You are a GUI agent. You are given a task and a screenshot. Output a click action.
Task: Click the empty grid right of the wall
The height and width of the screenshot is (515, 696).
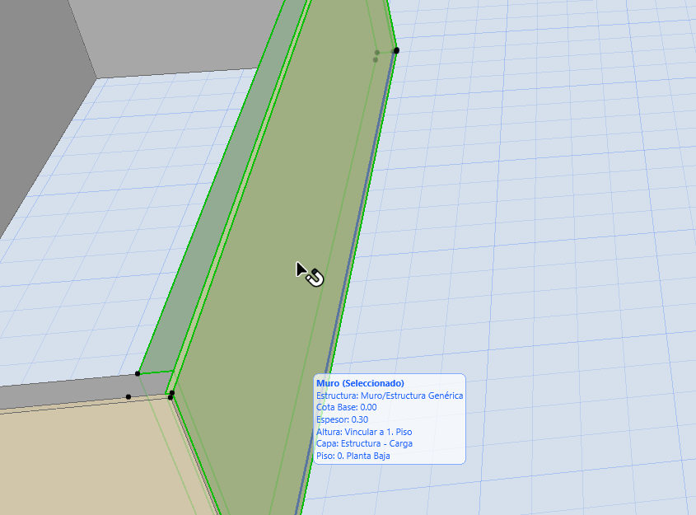point(535,247)
